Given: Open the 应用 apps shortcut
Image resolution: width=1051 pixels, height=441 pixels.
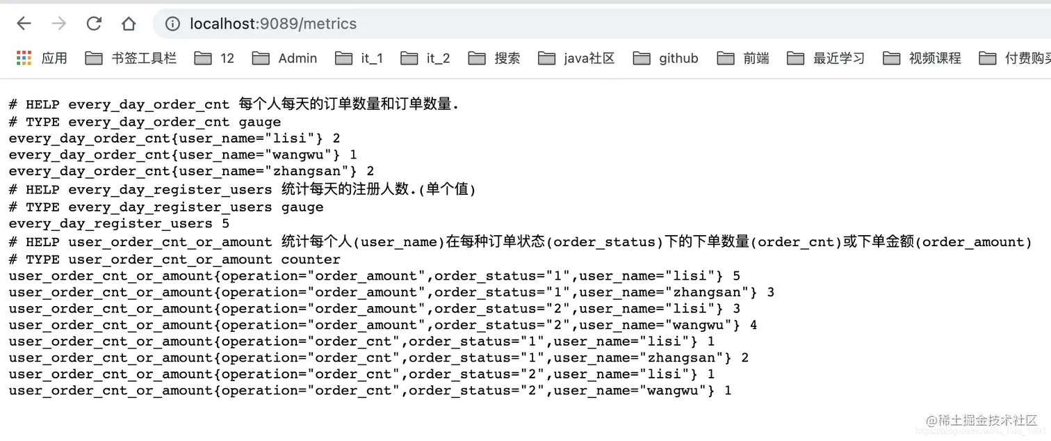Looking at the screenshot, I should point(42,58).
